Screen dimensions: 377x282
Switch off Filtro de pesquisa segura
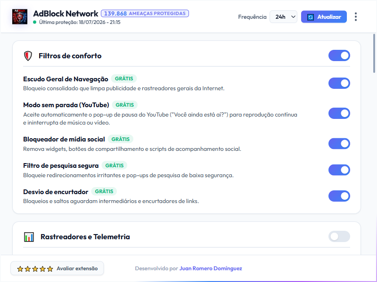coord(339,170)
